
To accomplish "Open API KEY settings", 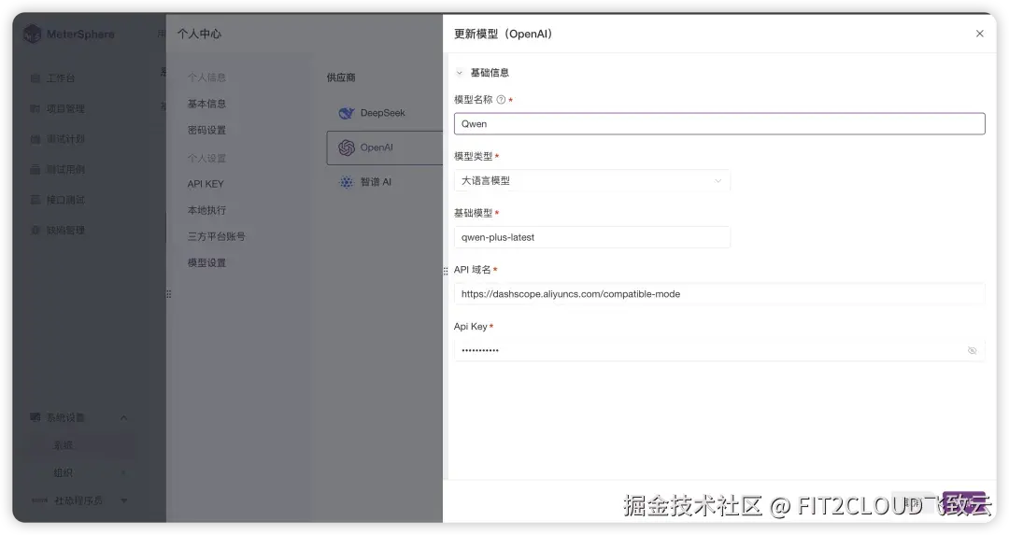I will (x=206, y=184).
